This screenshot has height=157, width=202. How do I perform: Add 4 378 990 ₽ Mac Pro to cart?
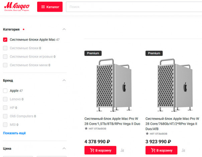(100, 150)
